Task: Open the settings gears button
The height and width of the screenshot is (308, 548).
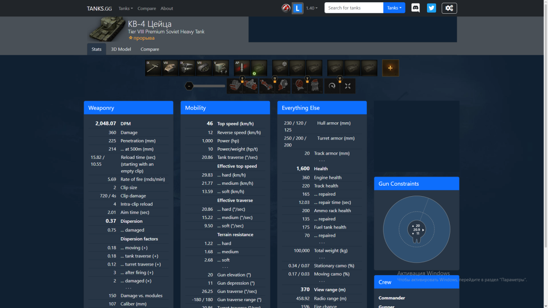Action: tap(449, 8)
